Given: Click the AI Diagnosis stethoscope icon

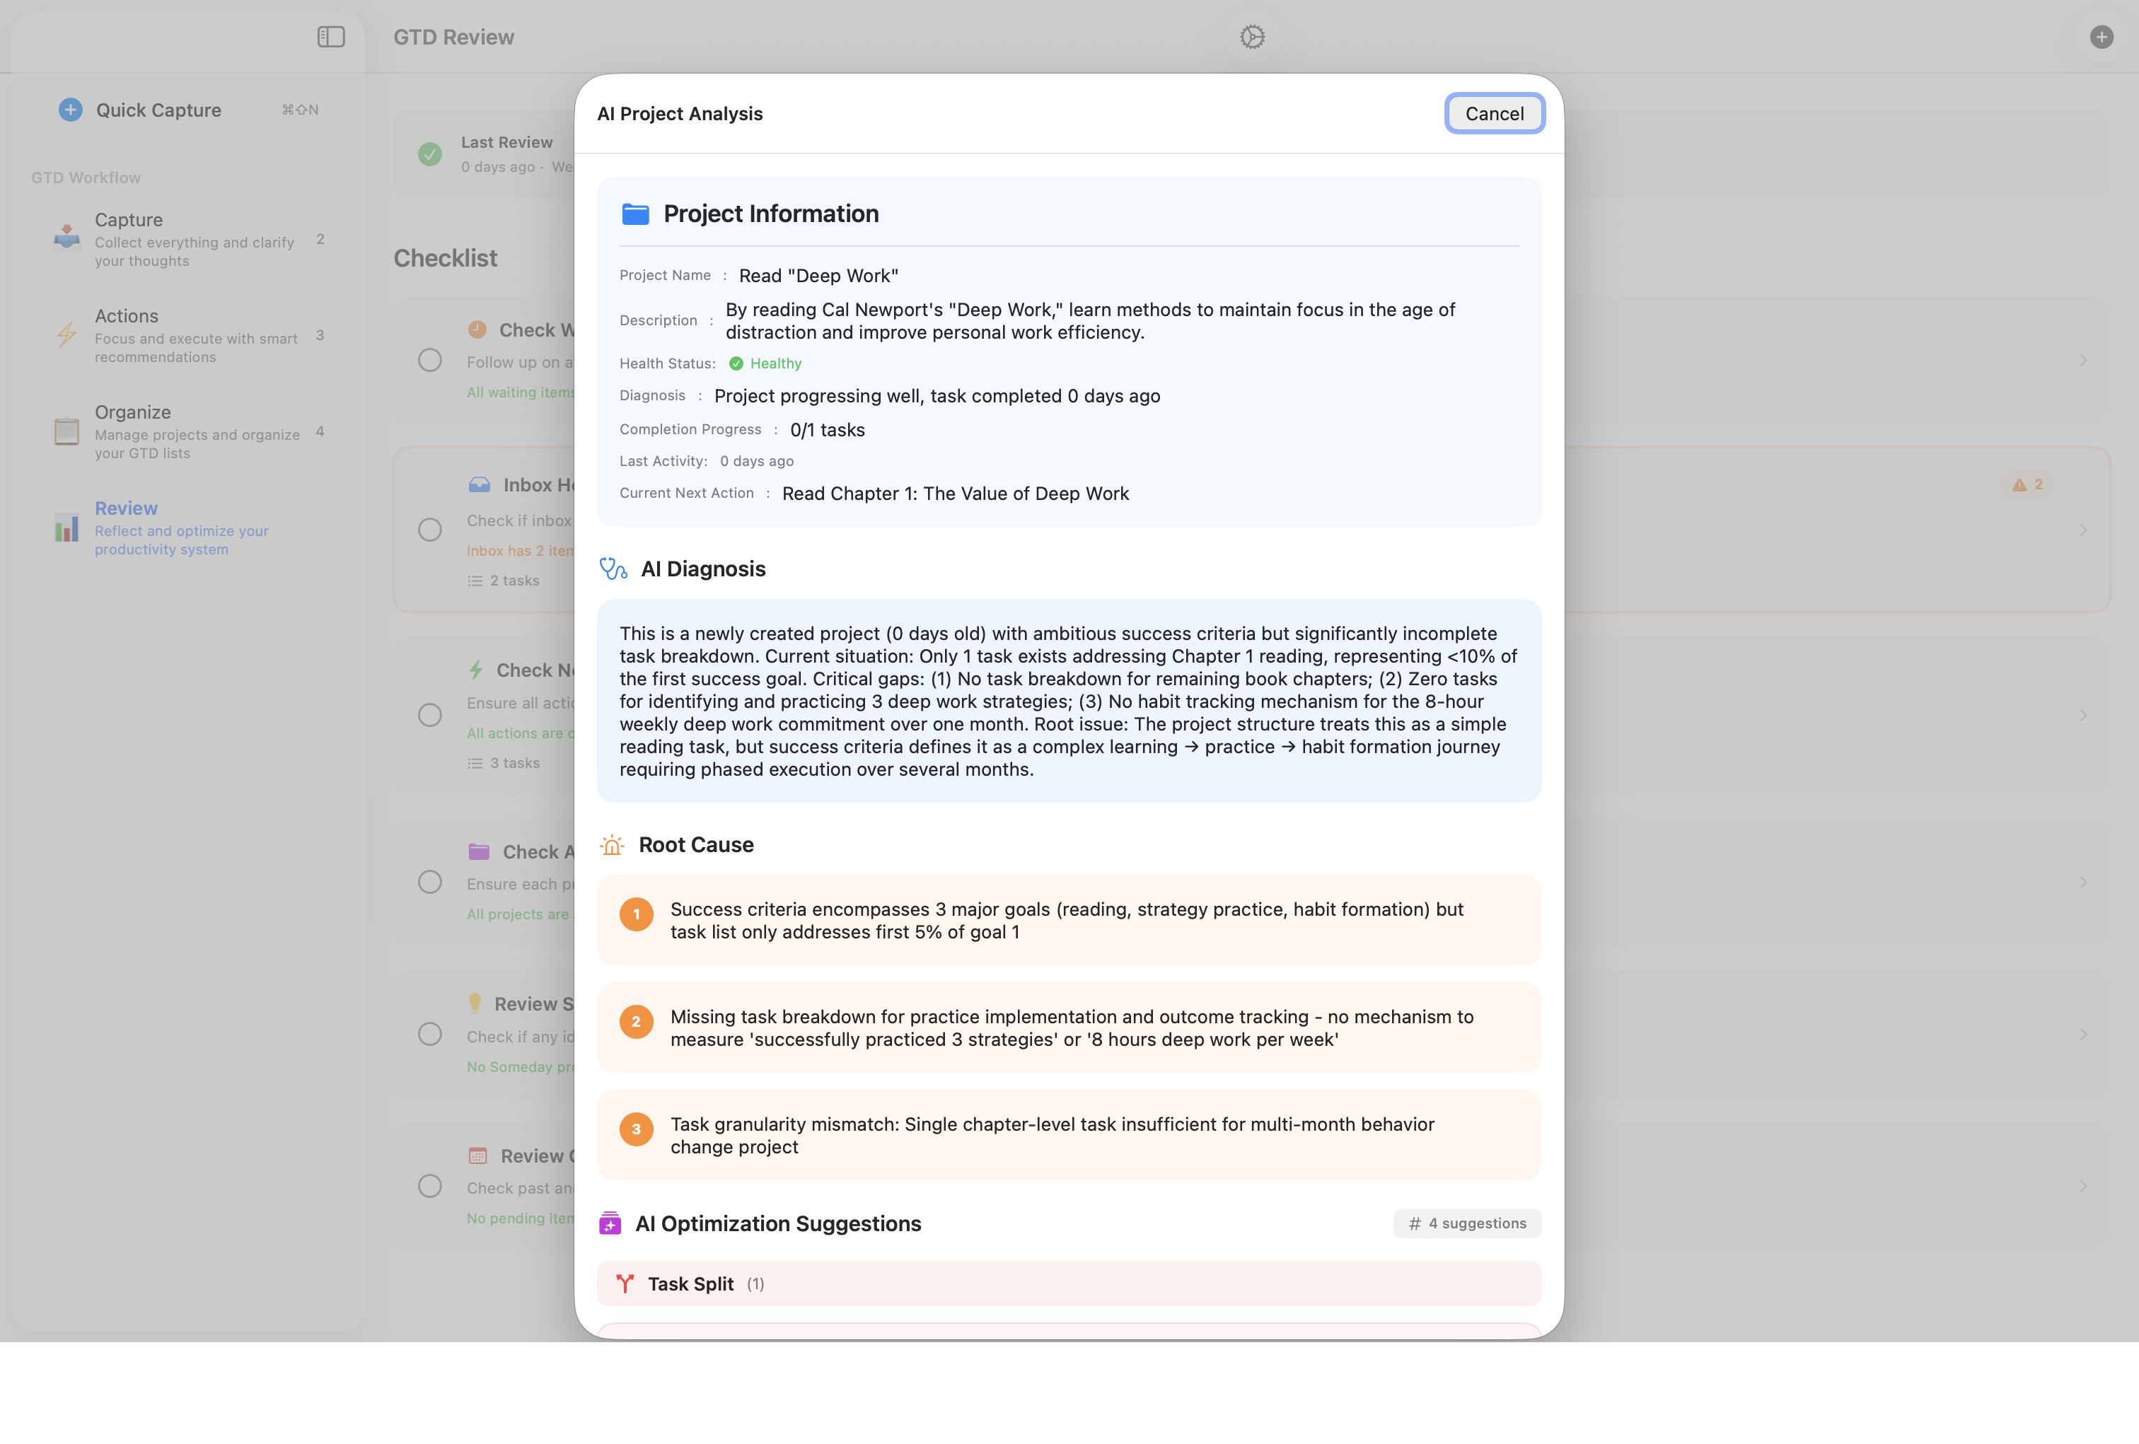Looking at the screenshot, I should [x=612, y=569].
